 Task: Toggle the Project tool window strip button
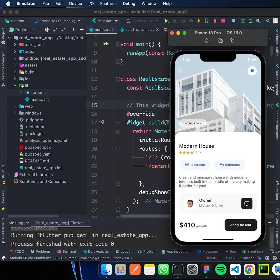3,36
